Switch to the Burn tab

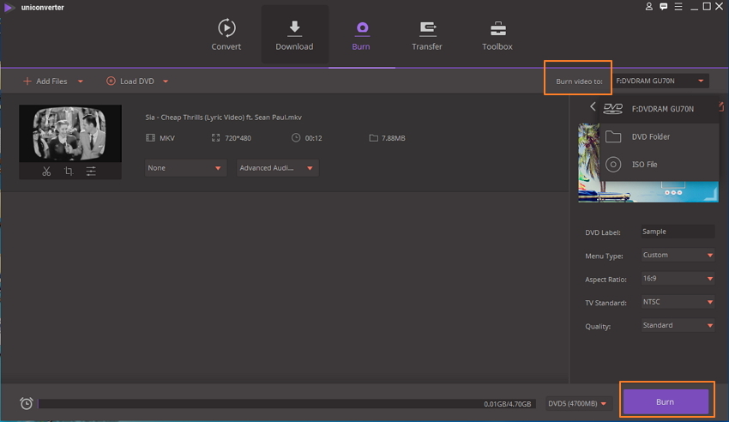361,35
